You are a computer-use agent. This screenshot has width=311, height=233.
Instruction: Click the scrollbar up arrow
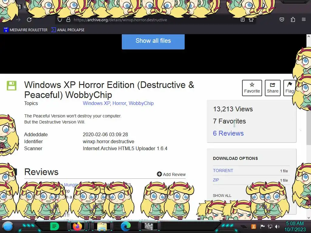tap(309, 36)
